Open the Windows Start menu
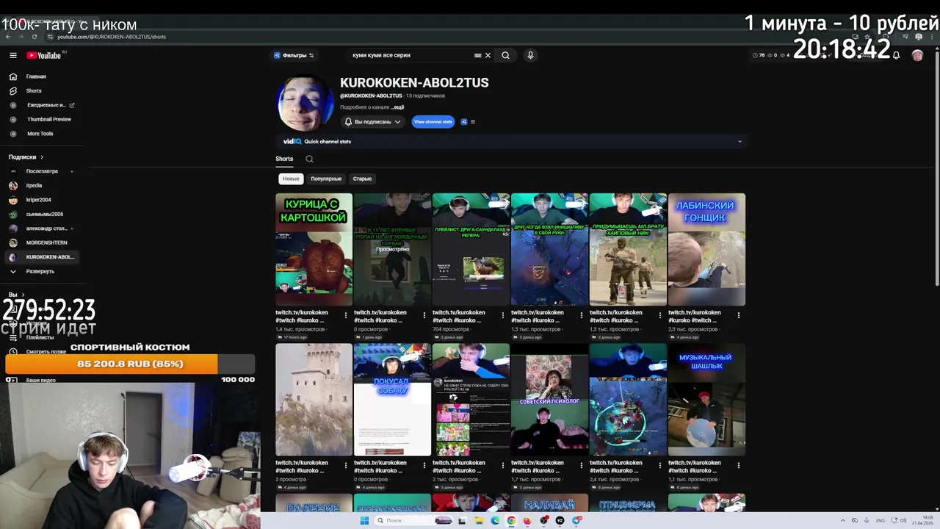The width and height of the screenshot is (940, 529). click(x=364, y=521)
